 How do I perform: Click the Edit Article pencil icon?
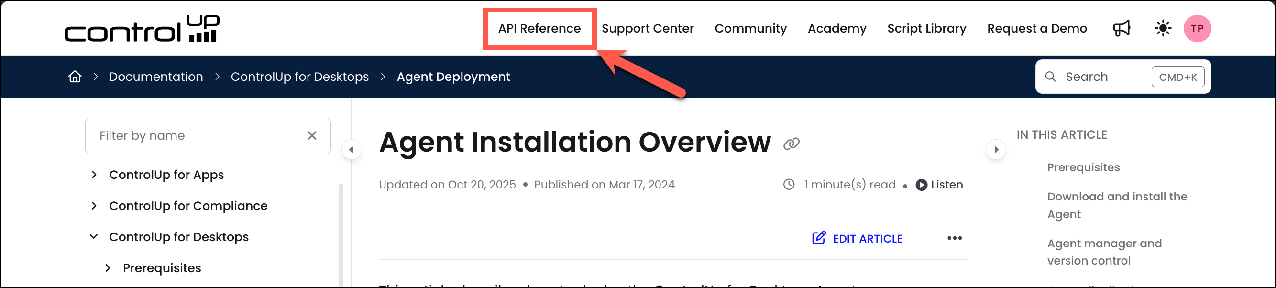pyautogui.click(x=819, y=238)
